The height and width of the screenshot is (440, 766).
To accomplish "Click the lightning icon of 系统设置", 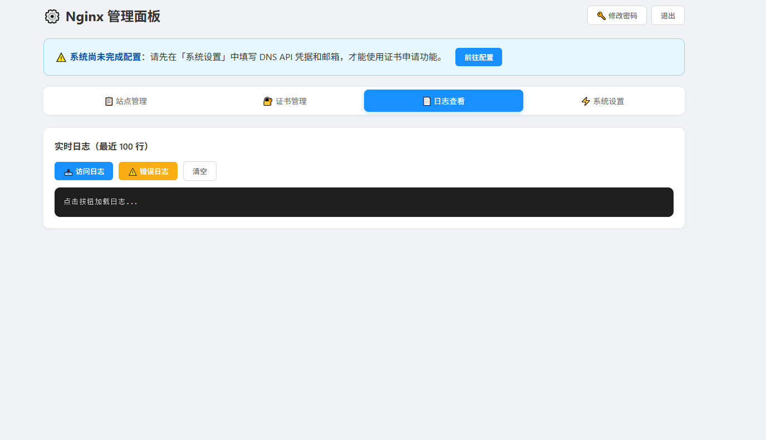I will click(586, 101).
